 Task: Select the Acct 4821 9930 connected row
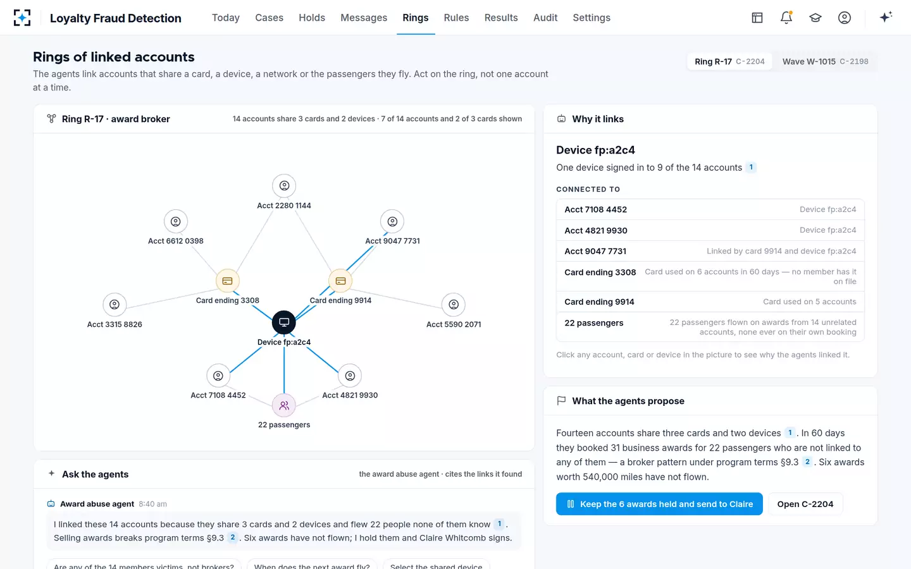(x=710, y=230)
